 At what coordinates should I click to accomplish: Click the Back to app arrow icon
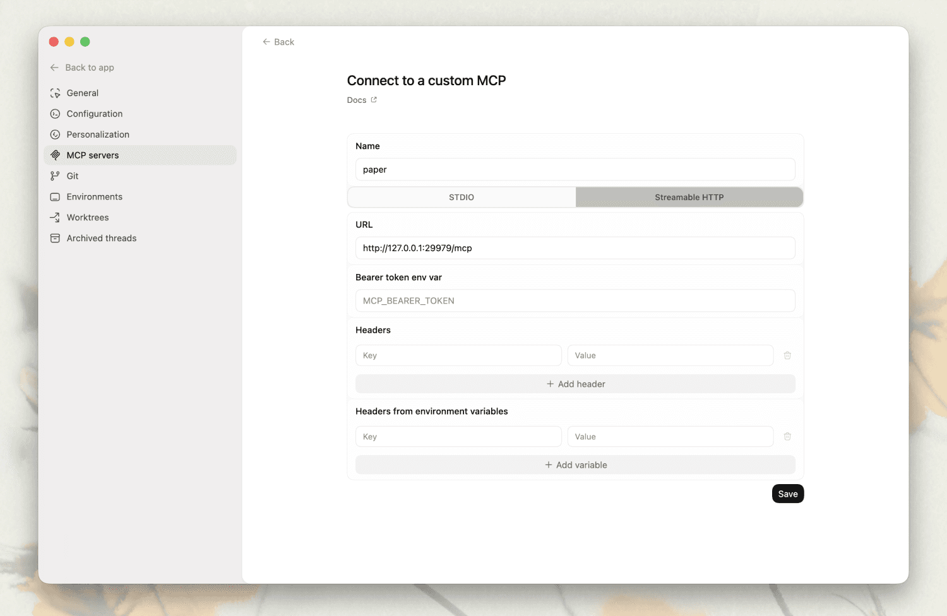(54, 68)
